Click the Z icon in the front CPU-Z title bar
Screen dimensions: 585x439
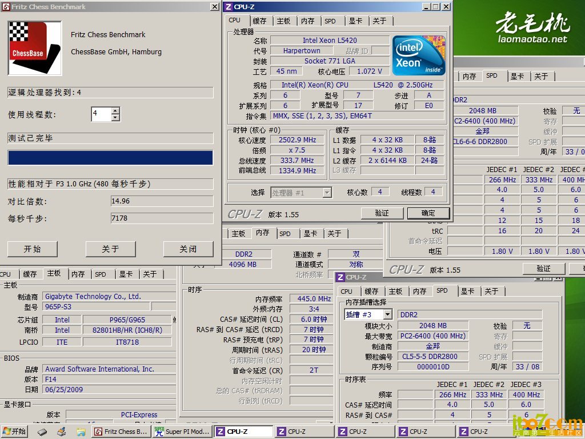(229, 7)
